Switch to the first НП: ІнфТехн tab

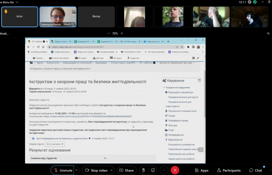tap(37, 42)
